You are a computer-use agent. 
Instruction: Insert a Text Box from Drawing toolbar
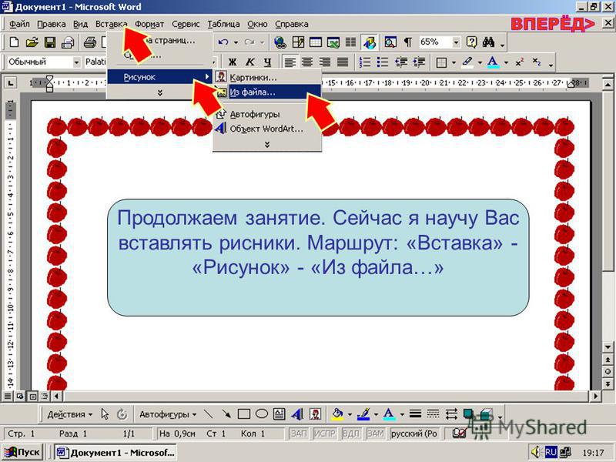280,414
